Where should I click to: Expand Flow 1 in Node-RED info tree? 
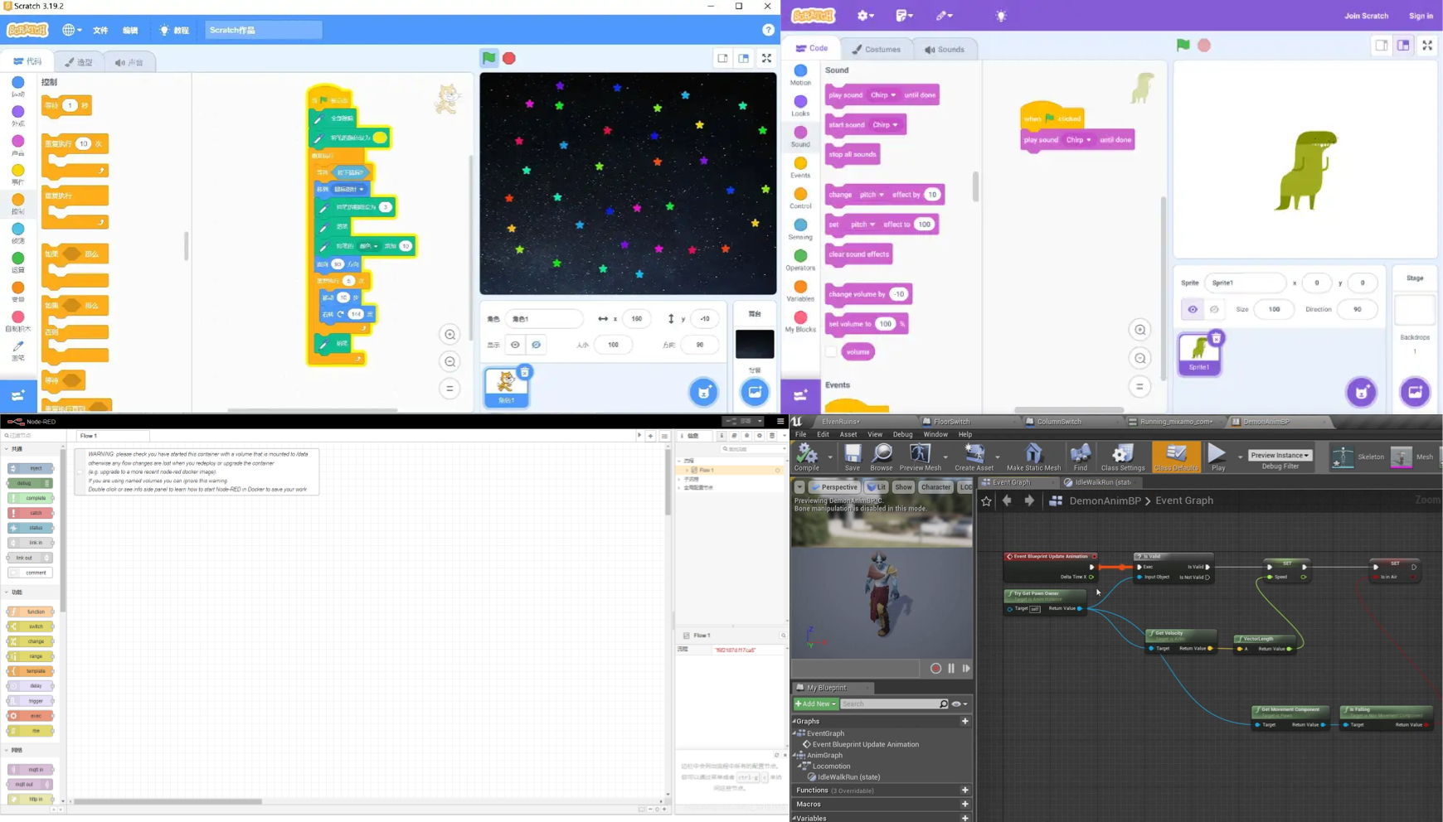coord(687,470)
